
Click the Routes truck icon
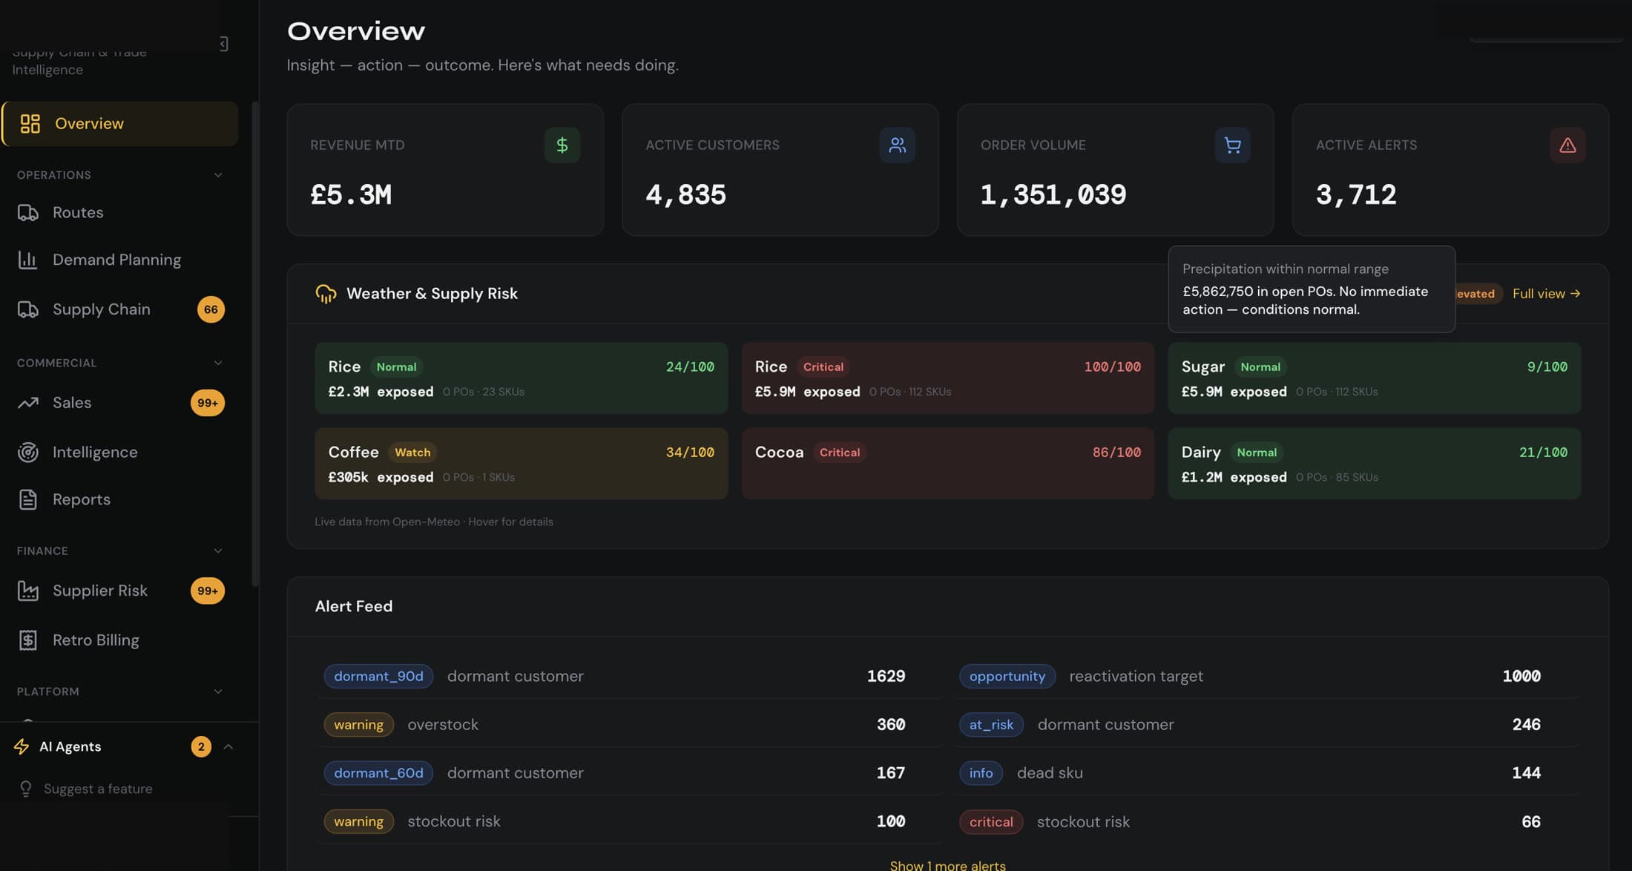pos(28,213)
